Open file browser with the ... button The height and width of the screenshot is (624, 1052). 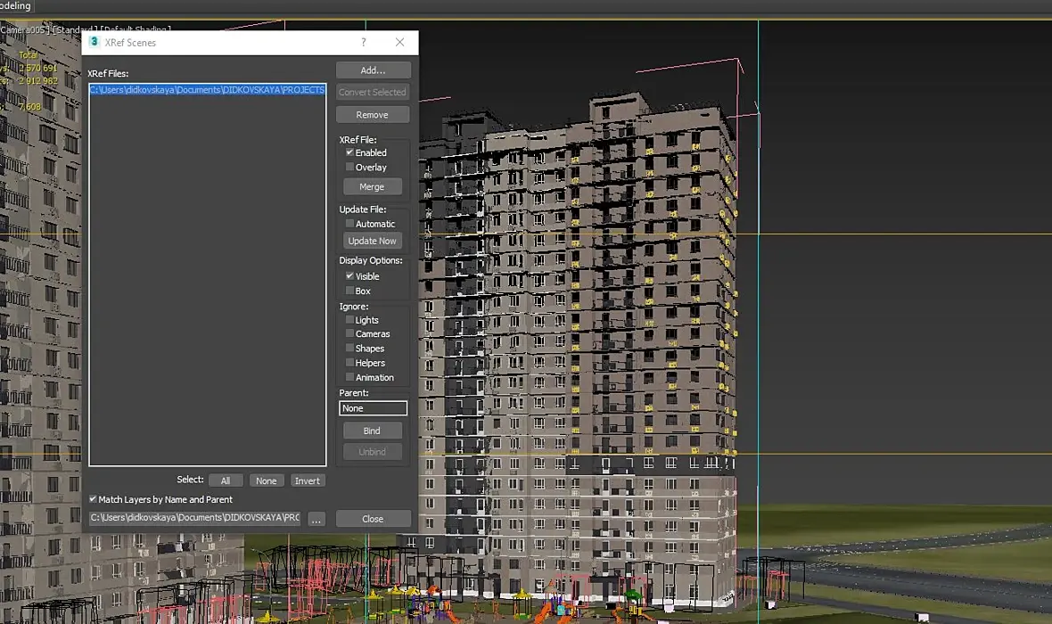pos(316,519)
